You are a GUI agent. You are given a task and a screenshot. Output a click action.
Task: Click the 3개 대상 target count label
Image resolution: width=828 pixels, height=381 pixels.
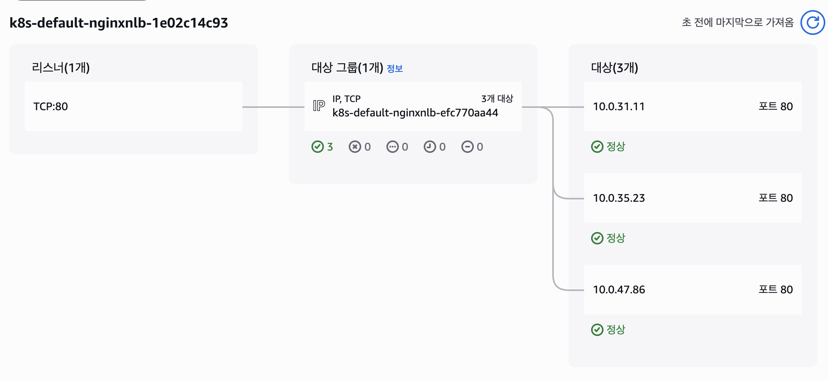[x=497, y=99]
